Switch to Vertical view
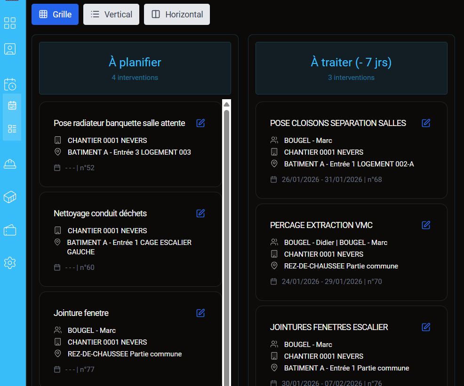 (111, 15)
